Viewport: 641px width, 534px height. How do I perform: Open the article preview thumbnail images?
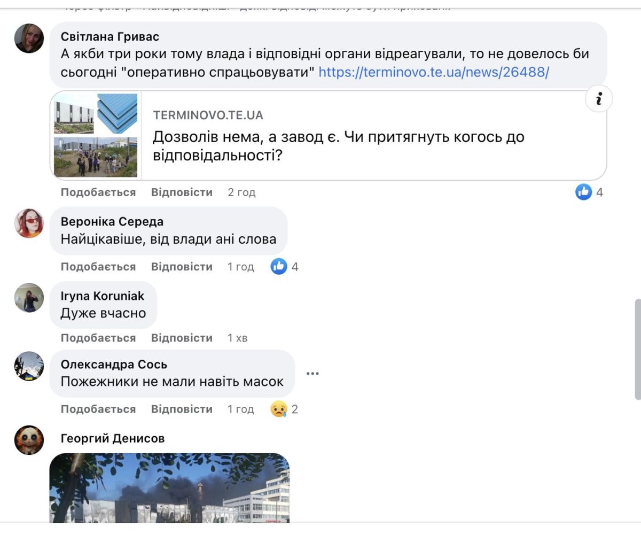(96, 135)
